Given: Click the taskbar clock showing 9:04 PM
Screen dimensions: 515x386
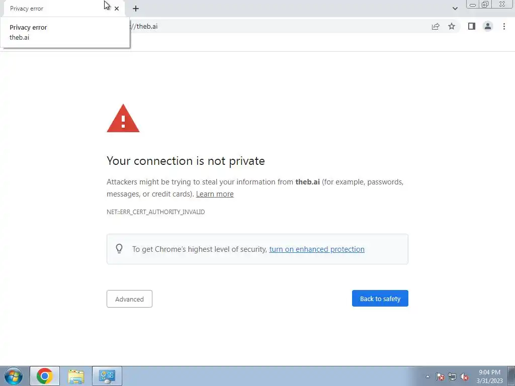Looking at the screenshot, I should tap(489, 376).
